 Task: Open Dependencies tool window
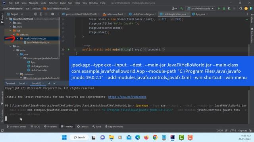(x=114, y=127)
